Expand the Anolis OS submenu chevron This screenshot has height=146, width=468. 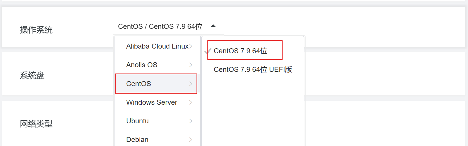191,65
